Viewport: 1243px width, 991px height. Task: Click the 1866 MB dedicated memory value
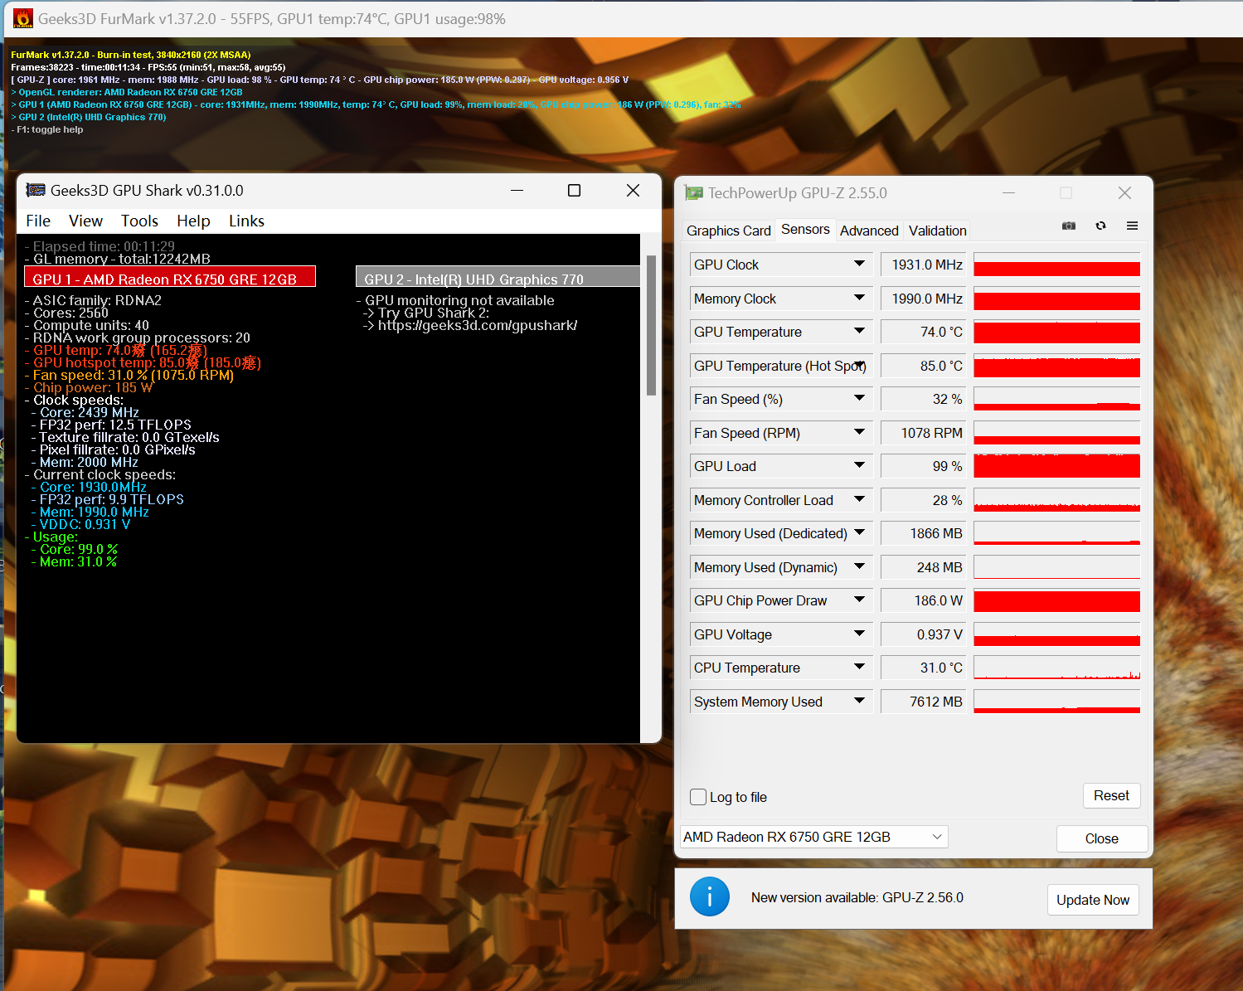tap(923, 533)
